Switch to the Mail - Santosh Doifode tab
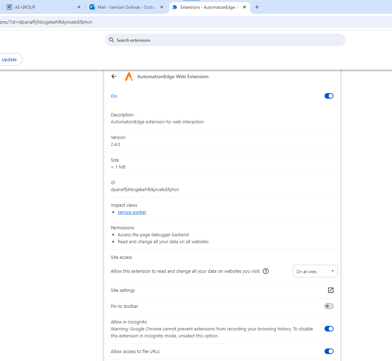The image size is (392, 361). coord(127,7)
